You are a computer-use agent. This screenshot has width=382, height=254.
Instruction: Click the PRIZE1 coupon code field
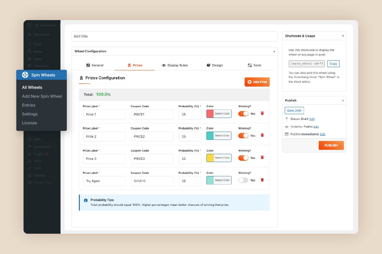pos(152,114)
